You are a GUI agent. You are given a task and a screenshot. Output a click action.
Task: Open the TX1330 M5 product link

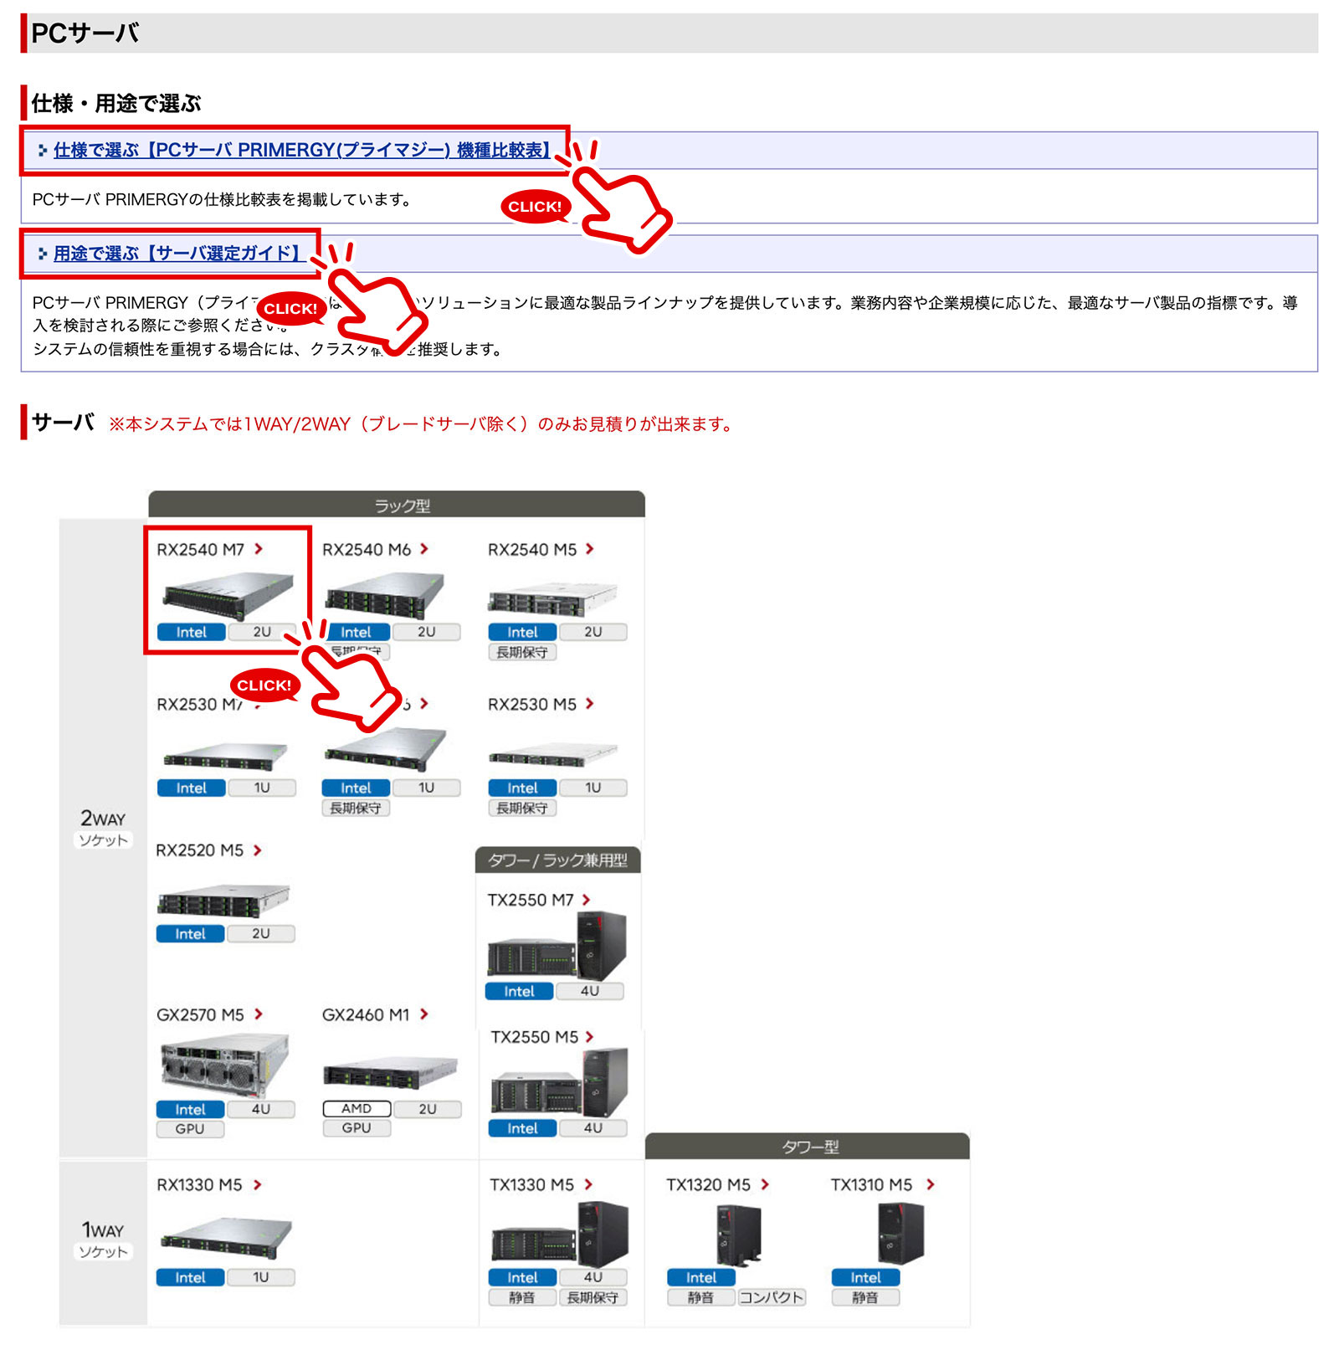click(x=532, y=1185)
